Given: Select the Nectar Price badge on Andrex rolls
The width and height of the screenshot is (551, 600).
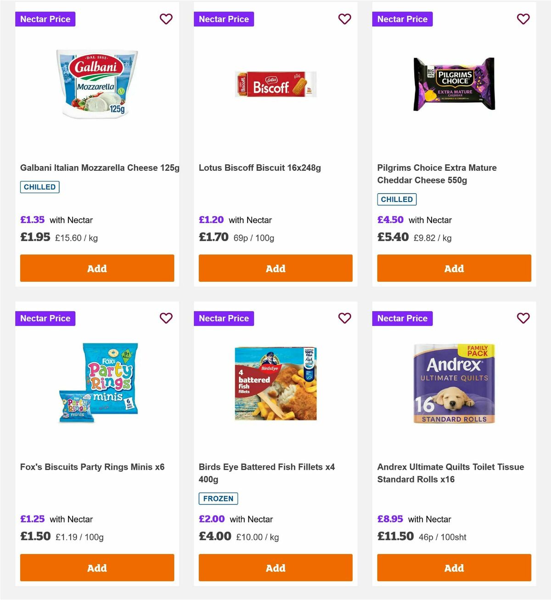Looking at the screenshot, I should (x=402, y=318).
